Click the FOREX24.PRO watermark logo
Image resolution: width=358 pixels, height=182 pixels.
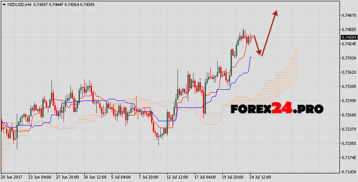tap(276, 109)
